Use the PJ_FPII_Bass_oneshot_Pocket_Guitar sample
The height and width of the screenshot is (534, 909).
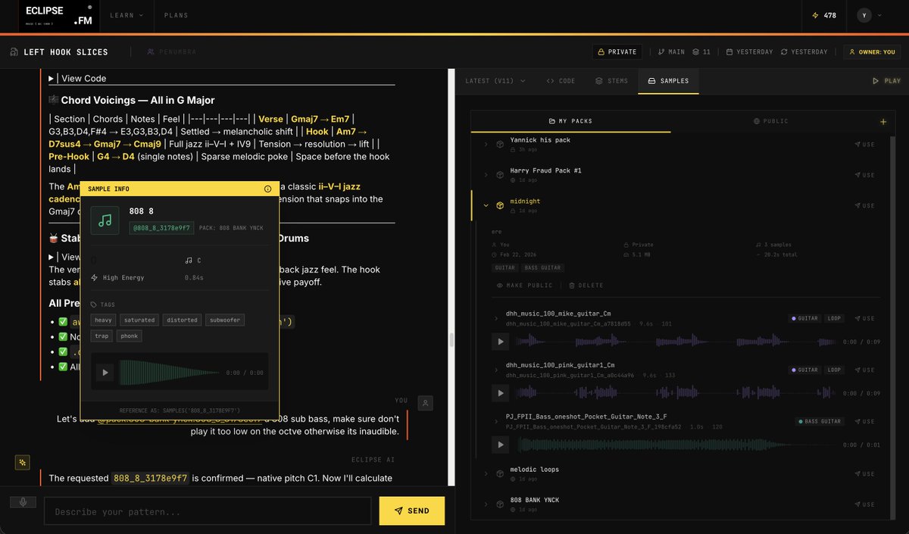[x=864, y=421]
